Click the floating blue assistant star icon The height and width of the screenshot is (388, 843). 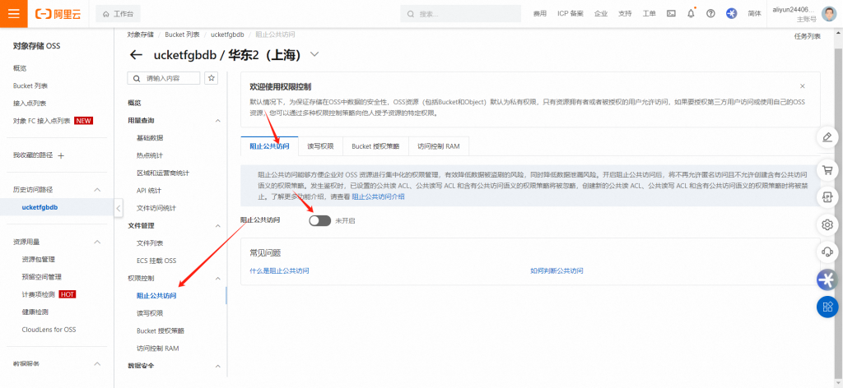827,279
